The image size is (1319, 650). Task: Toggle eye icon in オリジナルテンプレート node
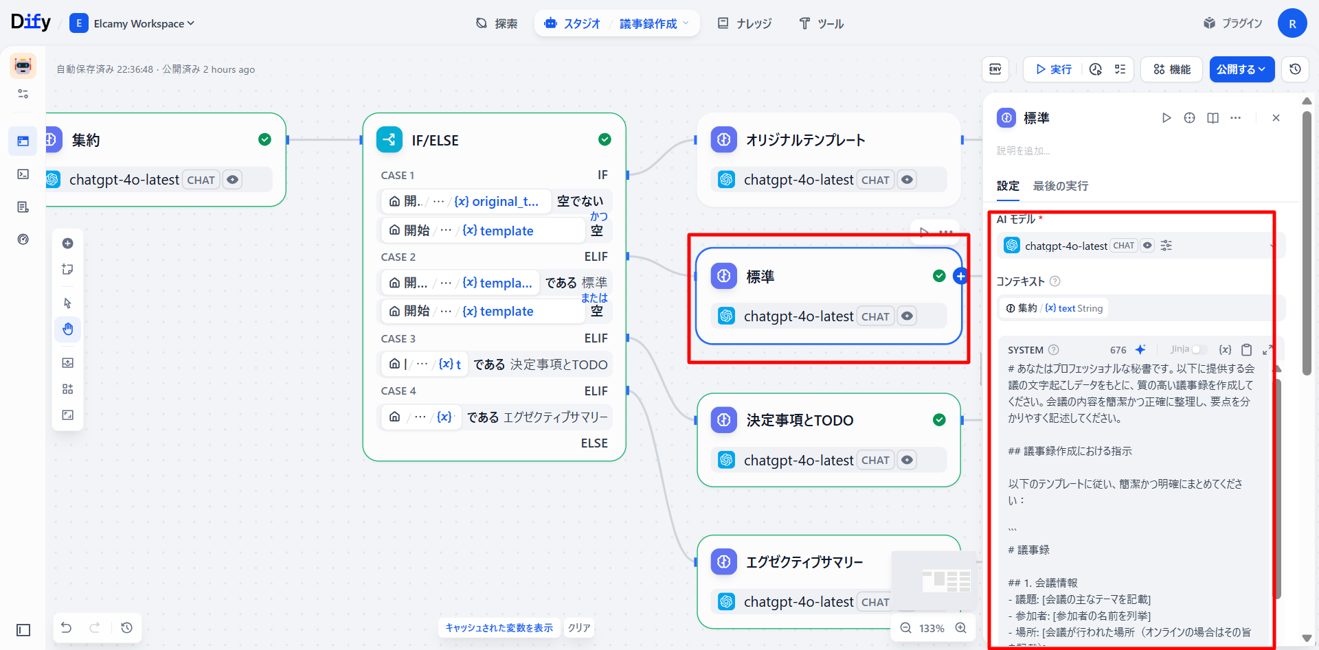pyautogui.click(x=907, y=179)
